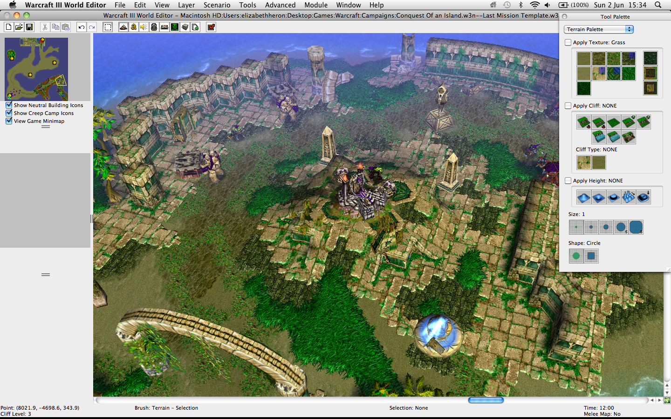Select the Raise cliff by two tool
Screen dimensions: 671x419
tap(644, 122)
